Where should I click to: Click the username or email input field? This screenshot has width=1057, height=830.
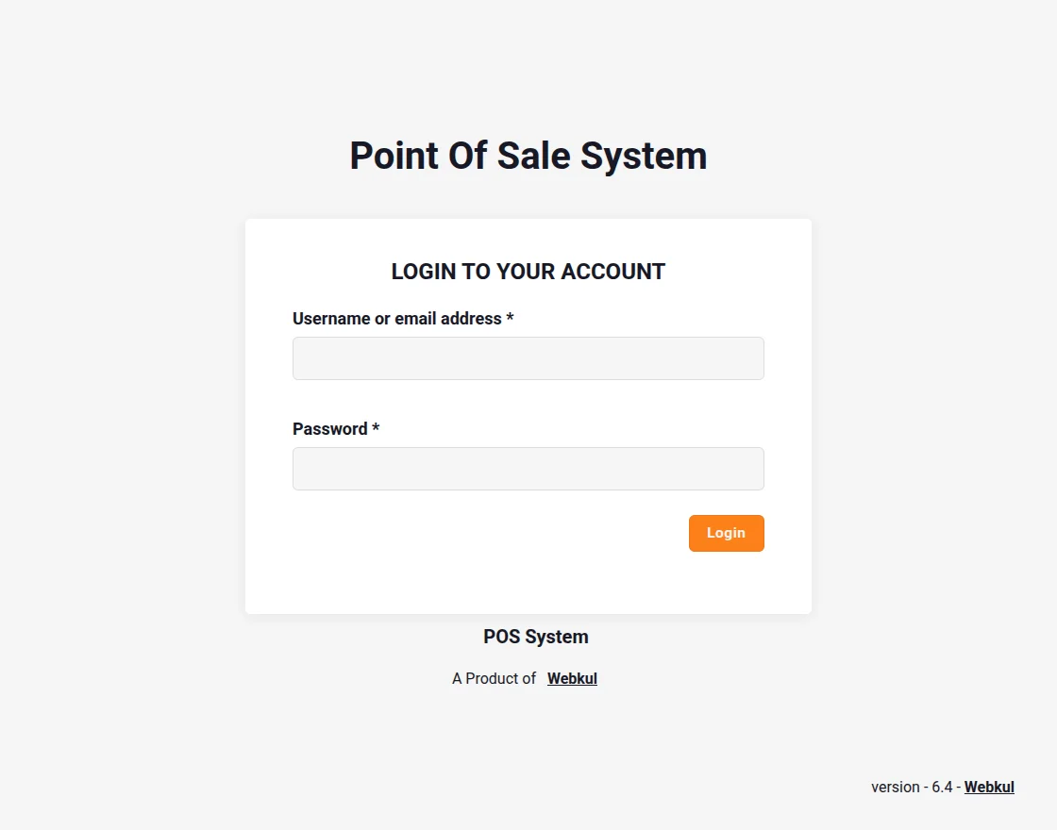coord(528,358)
